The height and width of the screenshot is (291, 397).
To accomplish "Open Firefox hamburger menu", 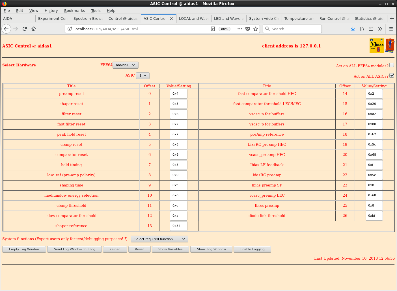I will 391,29.
